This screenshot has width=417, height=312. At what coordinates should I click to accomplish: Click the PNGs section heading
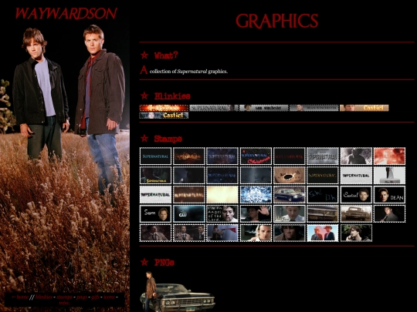[164, 263]
